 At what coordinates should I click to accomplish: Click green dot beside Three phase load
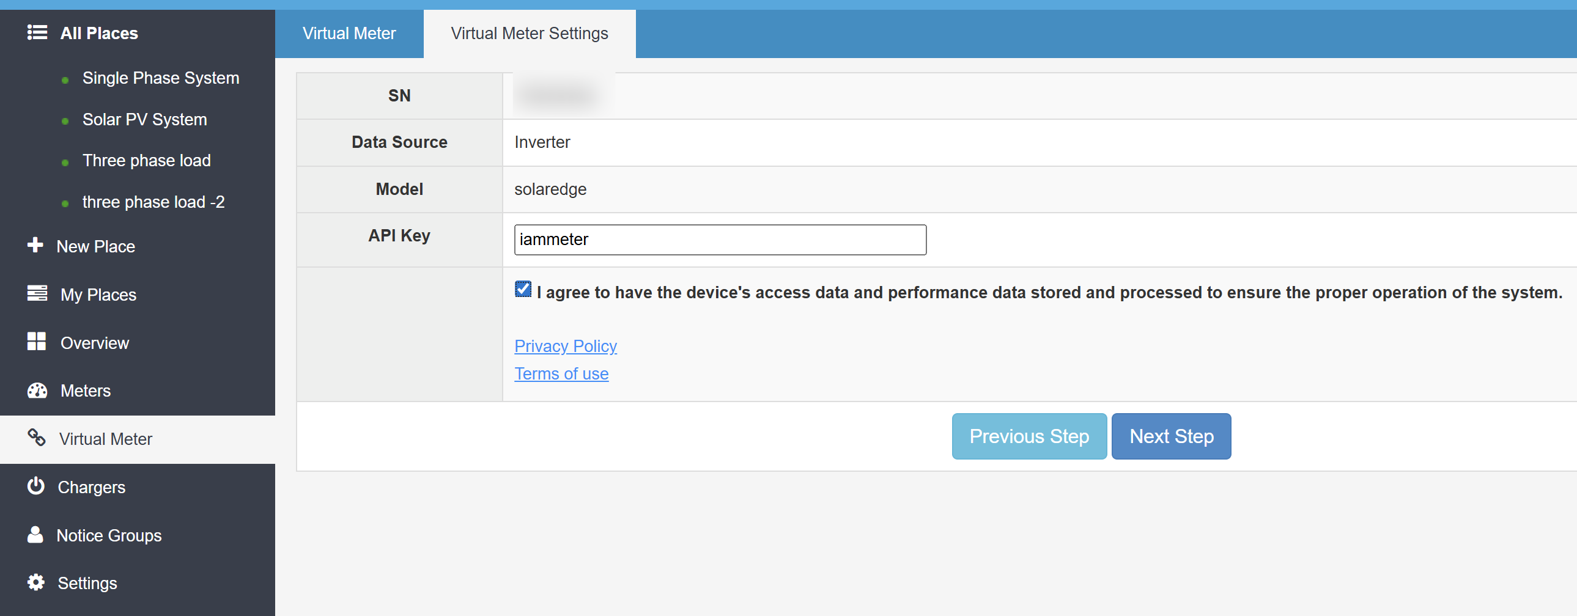pyautogui.click(x=65, y=163)
